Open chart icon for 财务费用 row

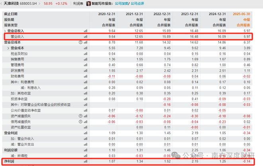click(85, 76)
